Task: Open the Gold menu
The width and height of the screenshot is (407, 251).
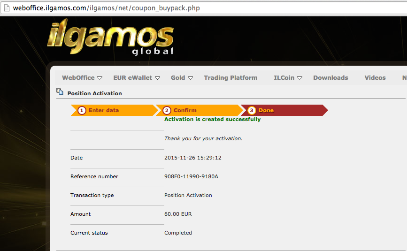Action: coord(178,78)
